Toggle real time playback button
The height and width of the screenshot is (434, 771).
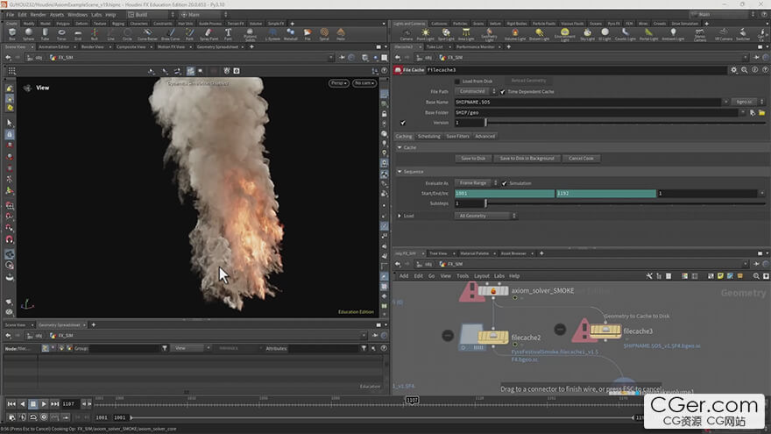44,416
